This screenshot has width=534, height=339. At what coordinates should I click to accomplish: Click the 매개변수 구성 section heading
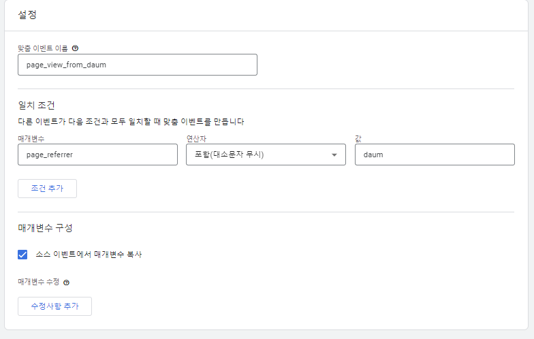pyautogui.click(x=45, y=227)
